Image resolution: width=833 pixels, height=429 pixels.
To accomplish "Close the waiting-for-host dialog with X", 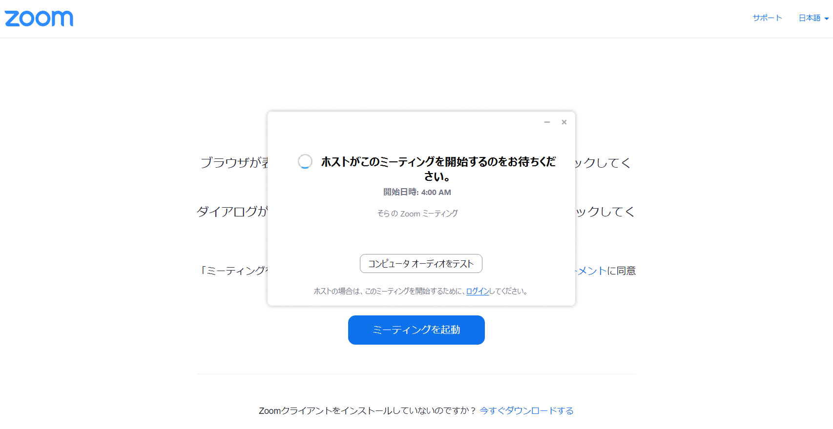I will 564,122.
